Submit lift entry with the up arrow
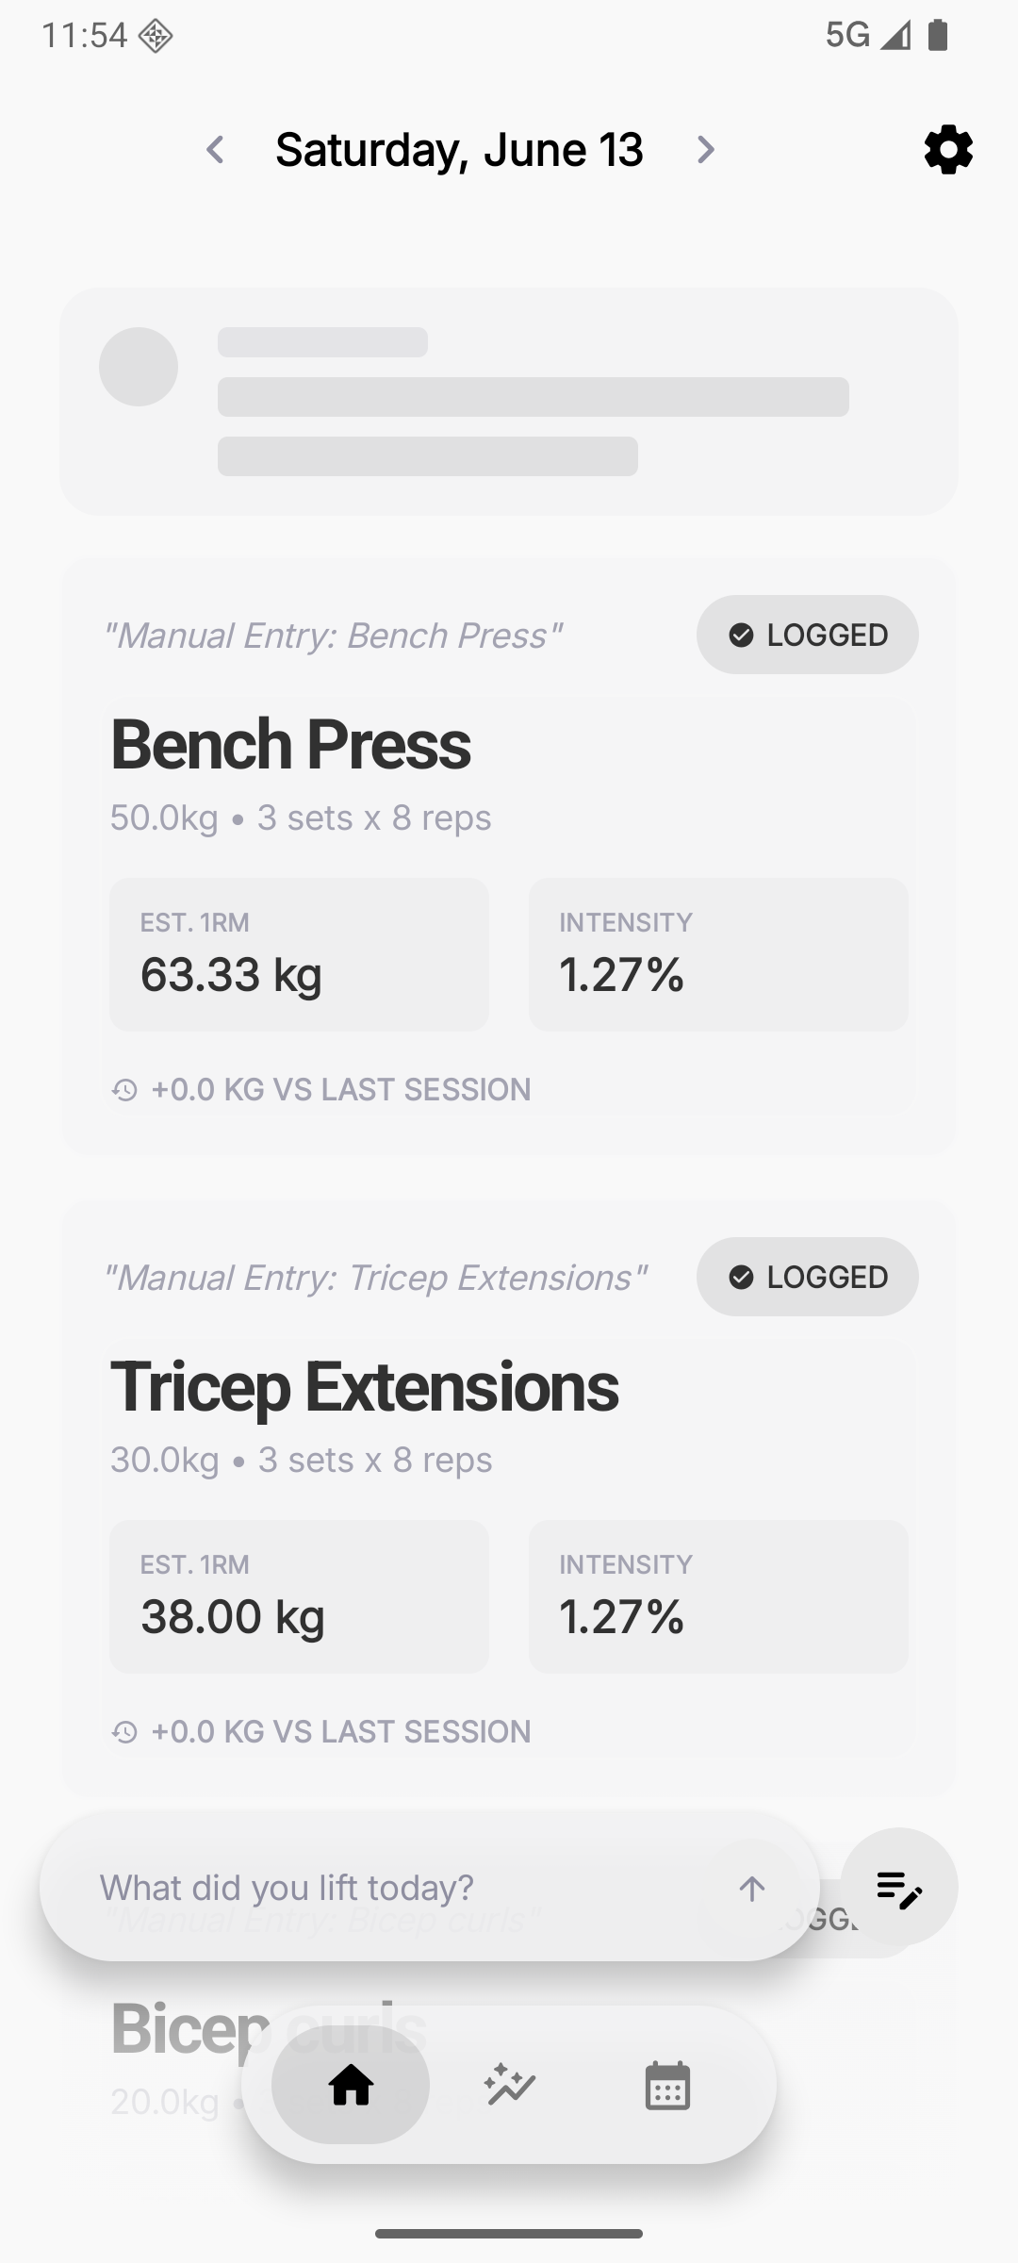This screenshot has height=2263, width=1018. coord(751,1888)
